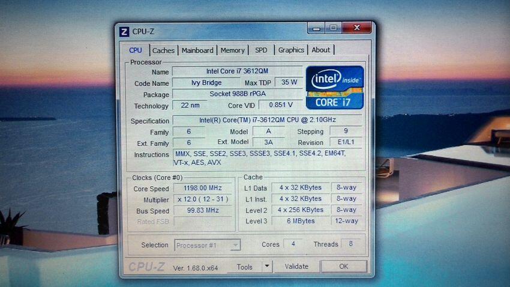Click Level 2 value 4 x 256 KBytes
This screenshot has width=510, height=287.
click(300, 210)
